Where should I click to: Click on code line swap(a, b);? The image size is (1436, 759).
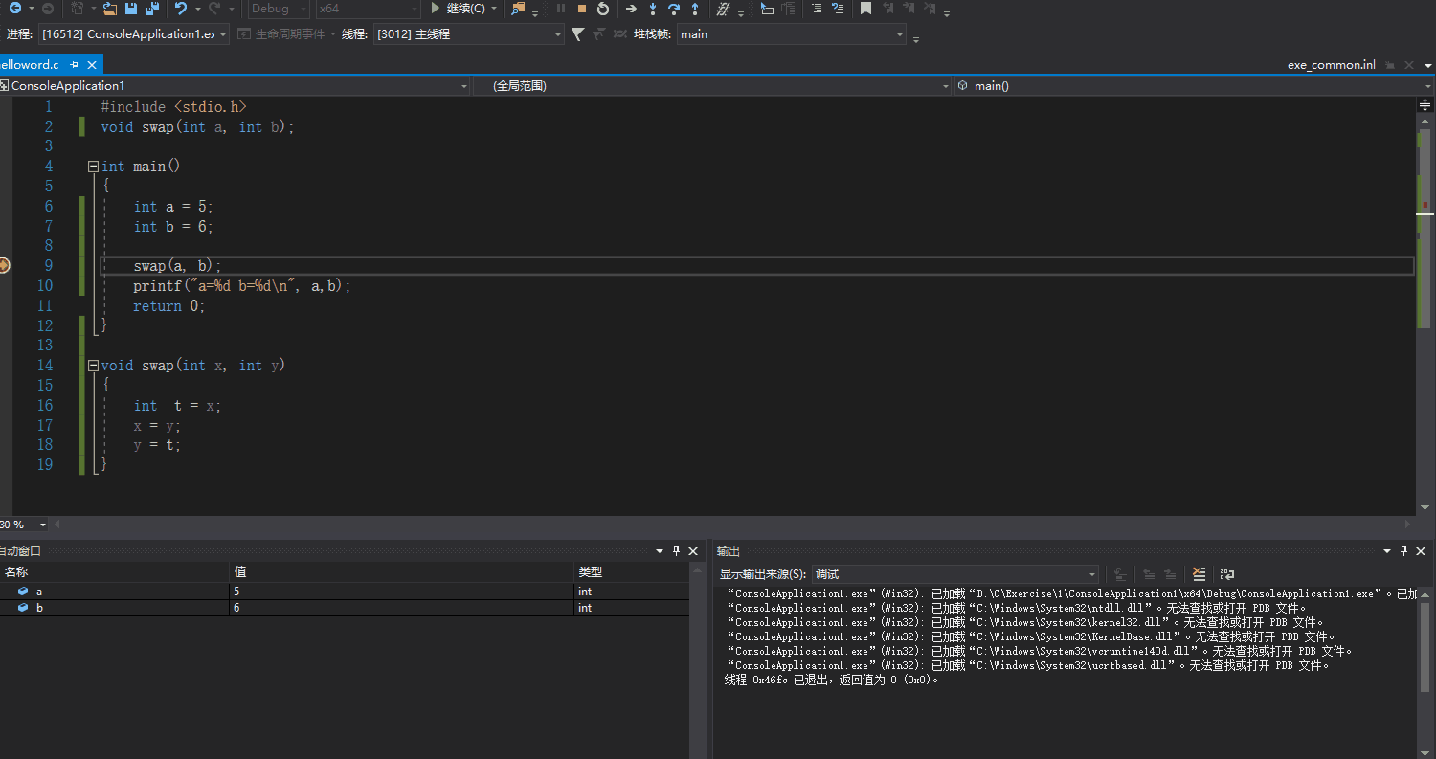[177, 266]
